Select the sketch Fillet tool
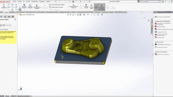The height and width of the screenshot is (97, 173). (16, 10)
